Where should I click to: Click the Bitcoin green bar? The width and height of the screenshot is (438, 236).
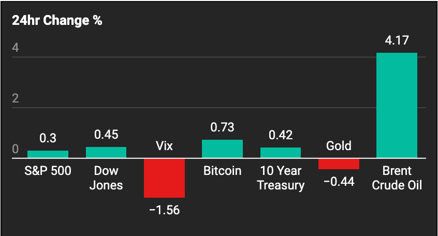pos(222,149)
